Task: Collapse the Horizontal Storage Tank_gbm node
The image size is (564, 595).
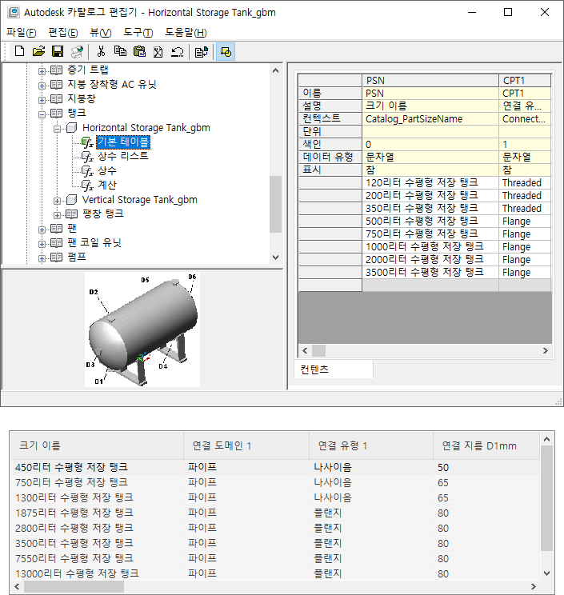Action: coord(57,129)
